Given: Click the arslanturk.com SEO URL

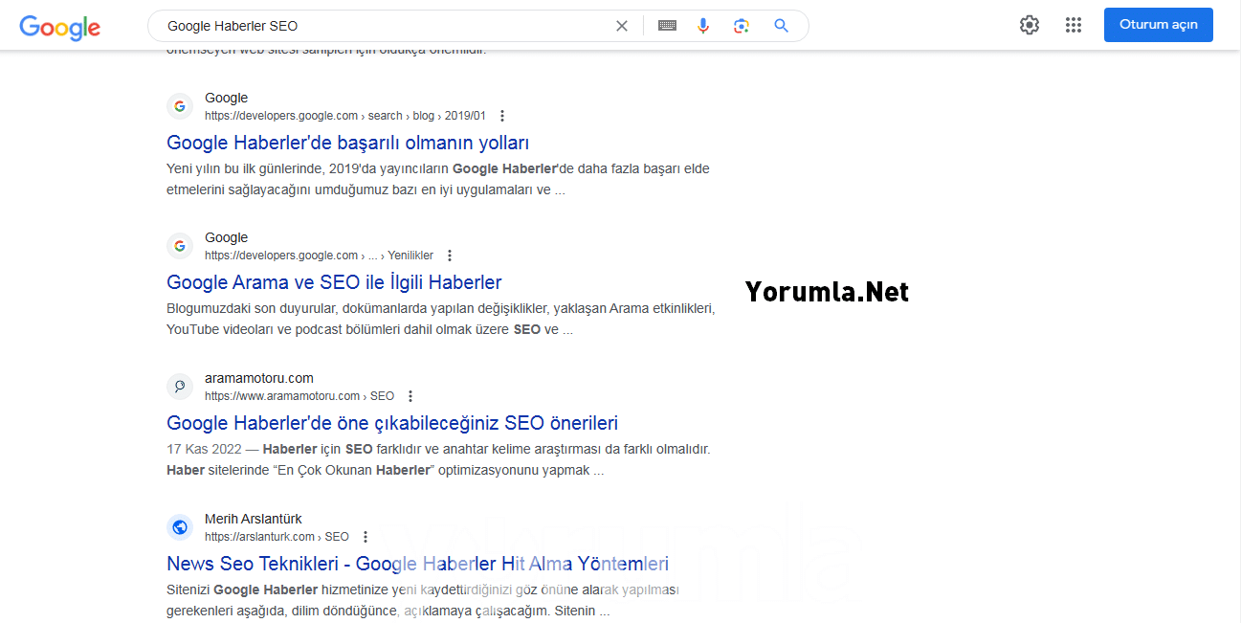Looking at the screenshot, I should point(277,537).
